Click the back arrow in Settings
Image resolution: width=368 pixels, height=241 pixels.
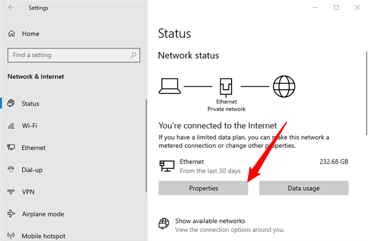pyautogui.click(x=12, y=8)
